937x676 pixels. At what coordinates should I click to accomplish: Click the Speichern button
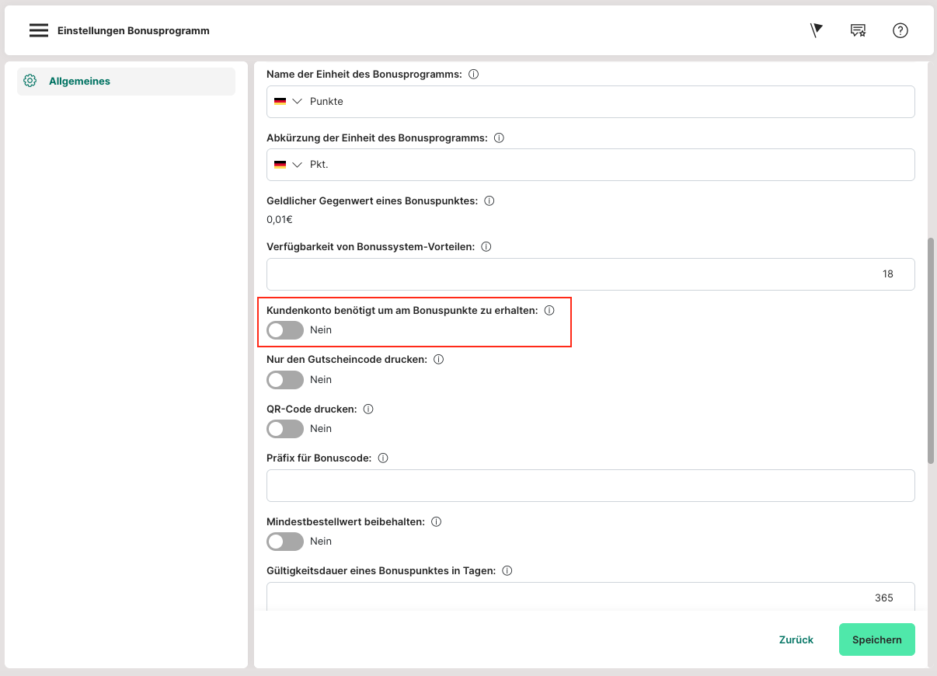click(x=876, y=639)
